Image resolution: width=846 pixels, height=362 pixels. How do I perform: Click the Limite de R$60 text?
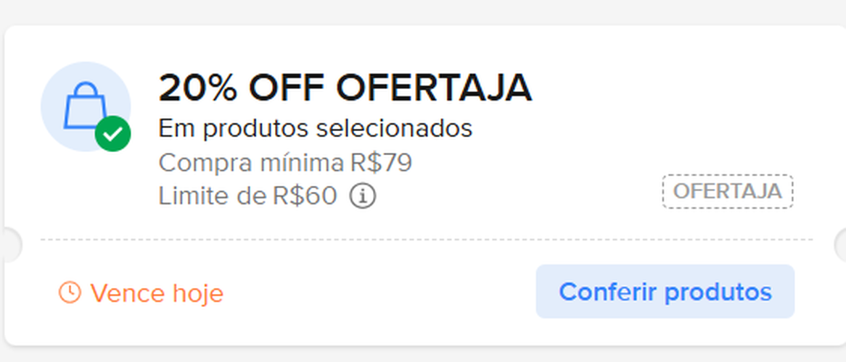point(247,196)
